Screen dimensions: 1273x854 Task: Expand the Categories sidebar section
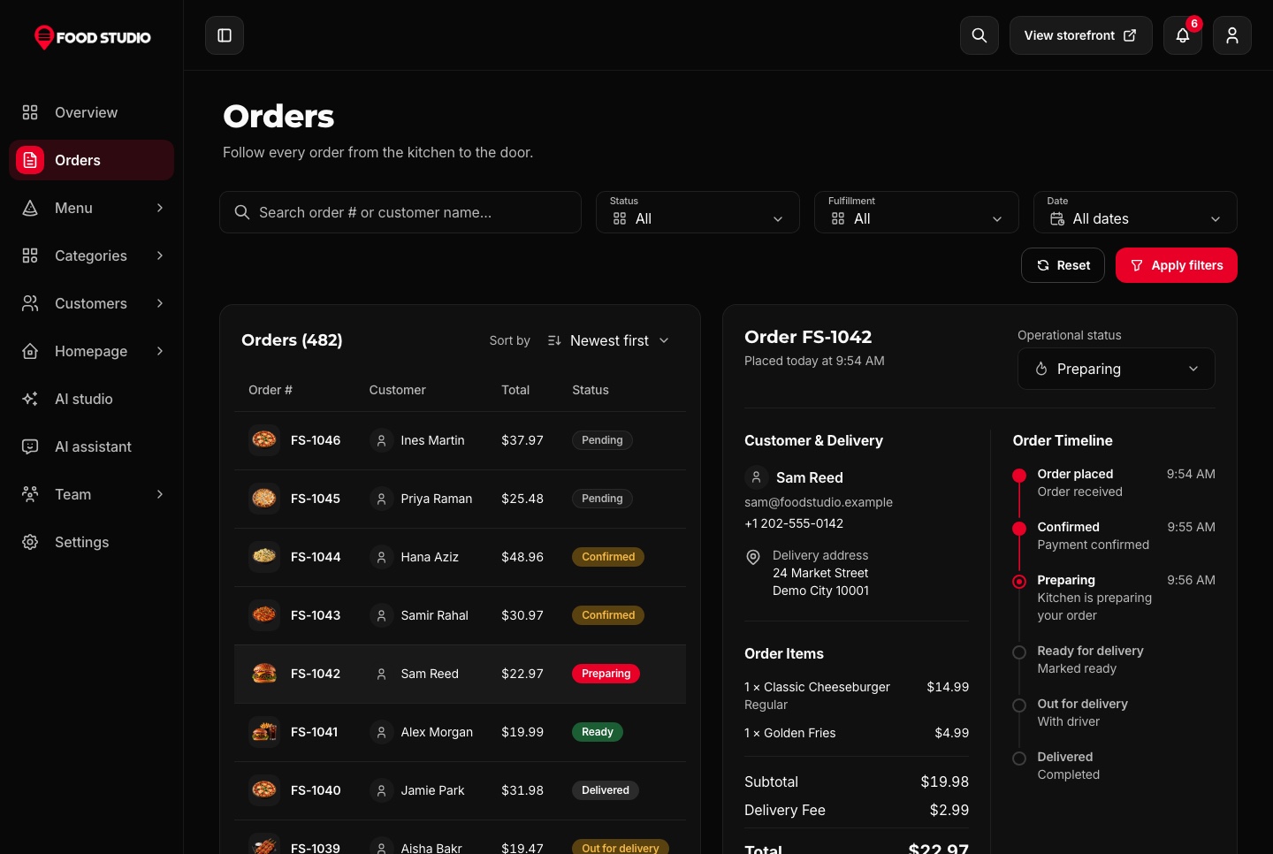pos(91,255)
